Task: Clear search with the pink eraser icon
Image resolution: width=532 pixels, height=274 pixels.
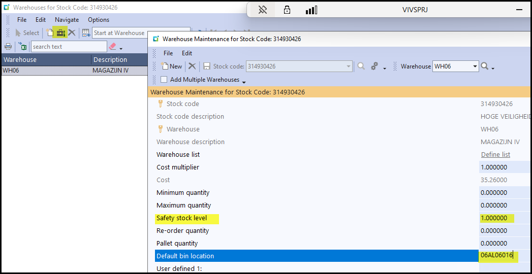Action: (x=112, y=47)
